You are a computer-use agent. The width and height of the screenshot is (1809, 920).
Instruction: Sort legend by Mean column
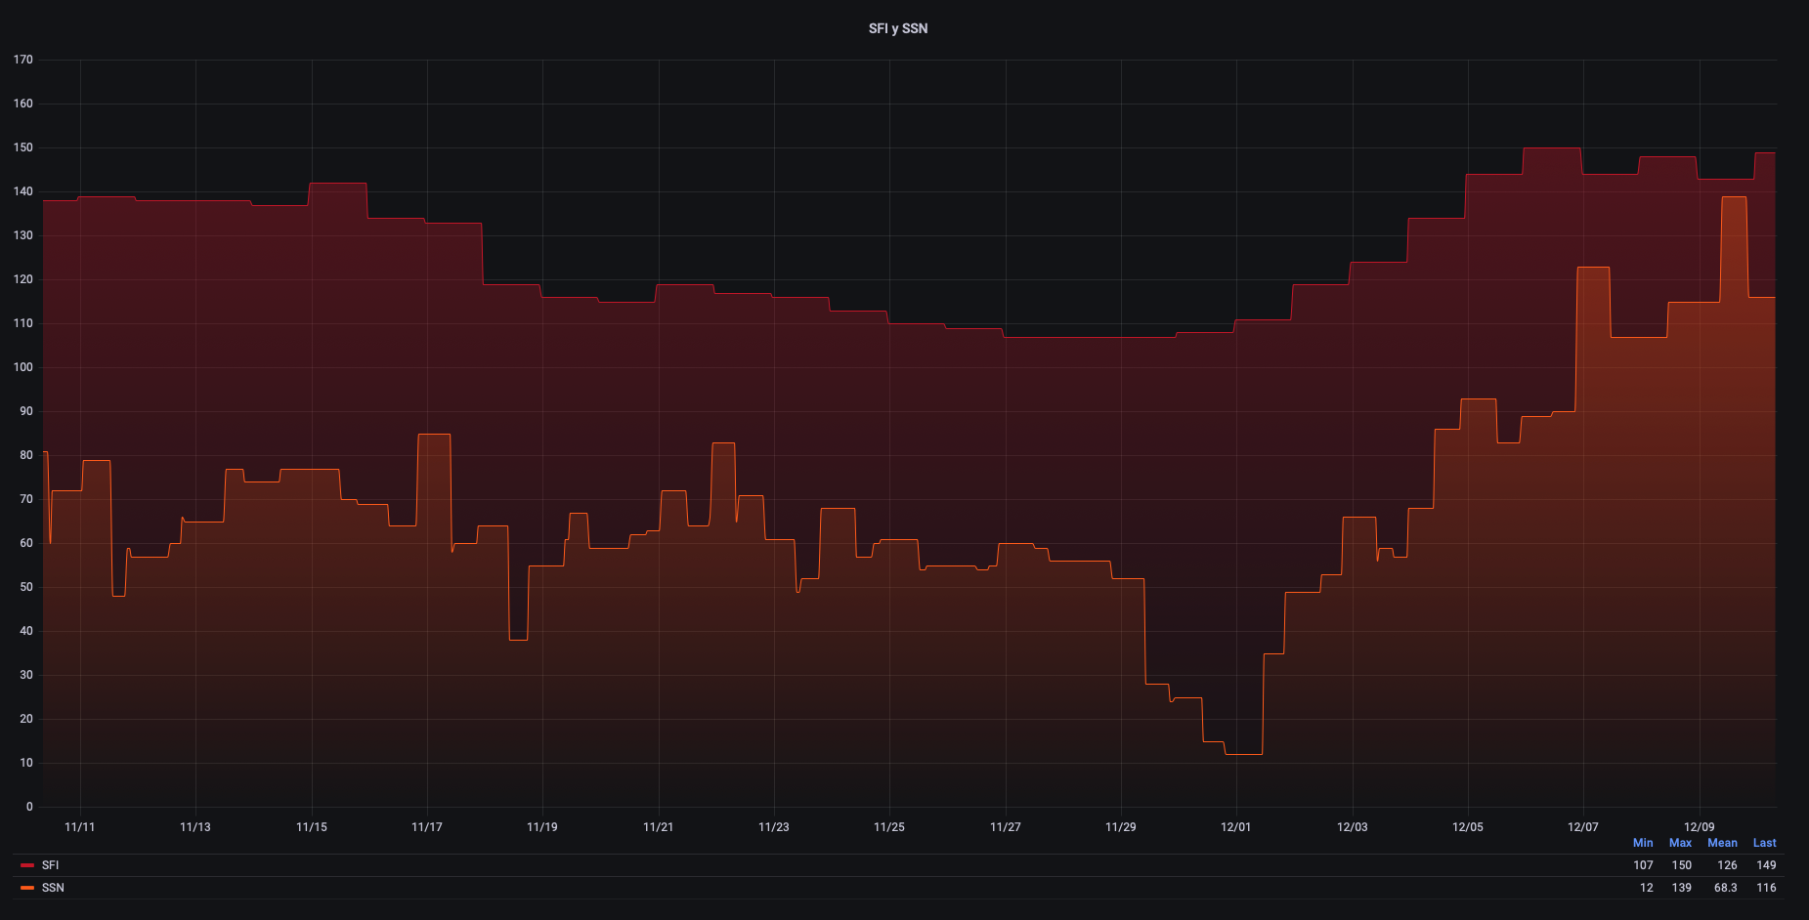coord(1722,843)
